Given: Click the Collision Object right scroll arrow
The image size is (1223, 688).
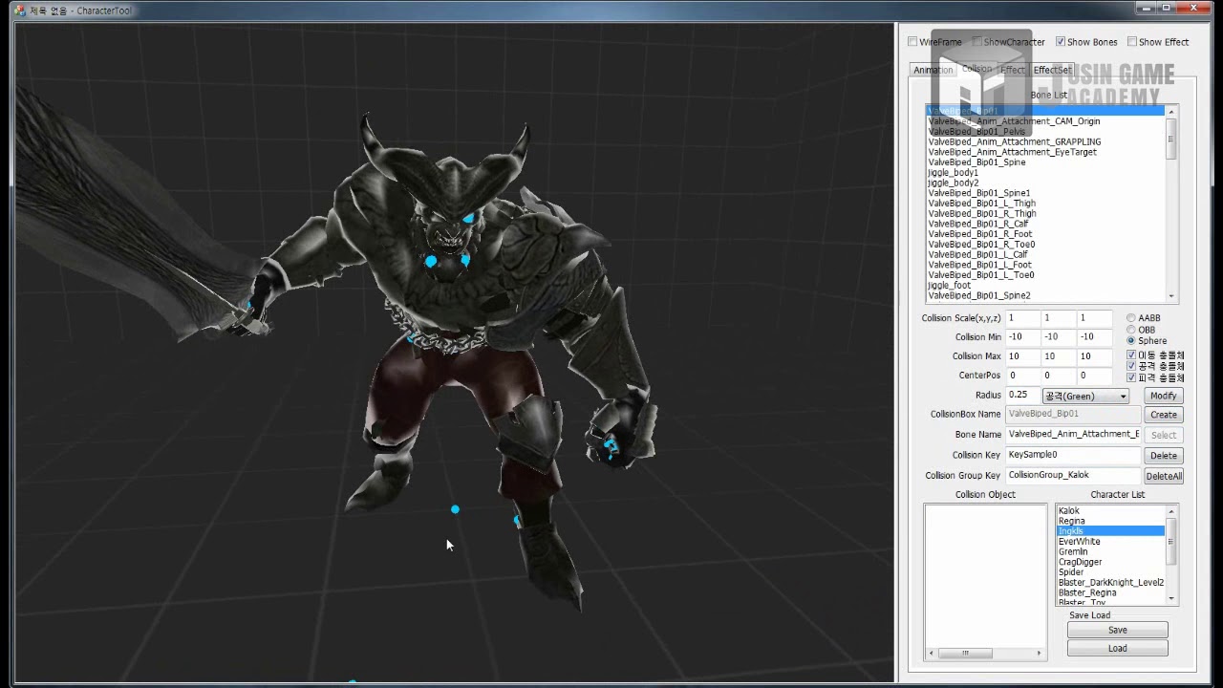Looking at the screenshot, I should [1041, 654].
